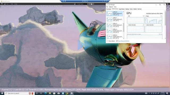
Task: Switch to the Startup tab
Action: (127, 9)
